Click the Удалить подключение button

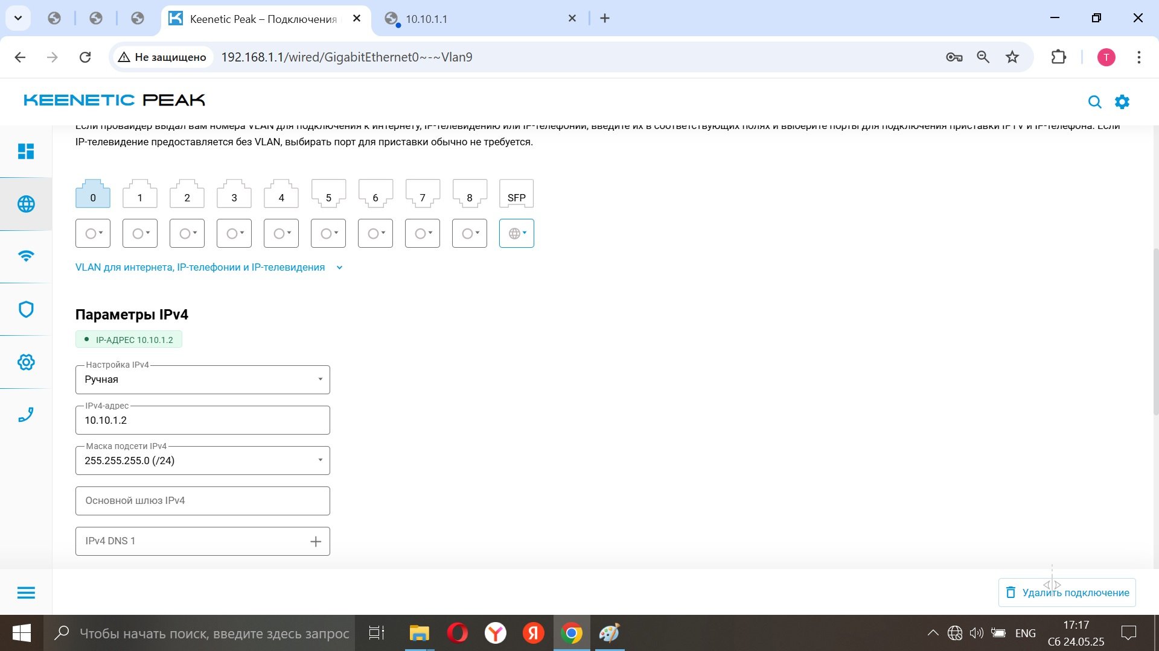pos(1067,593)
